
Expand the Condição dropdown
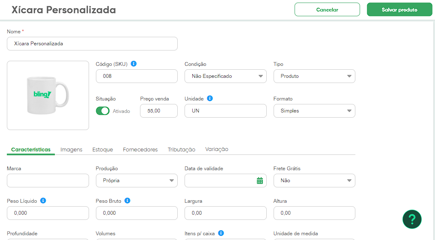click(x=225, y=76)
